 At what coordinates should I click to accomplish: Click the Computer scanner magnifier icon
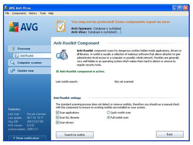[12, 63]
